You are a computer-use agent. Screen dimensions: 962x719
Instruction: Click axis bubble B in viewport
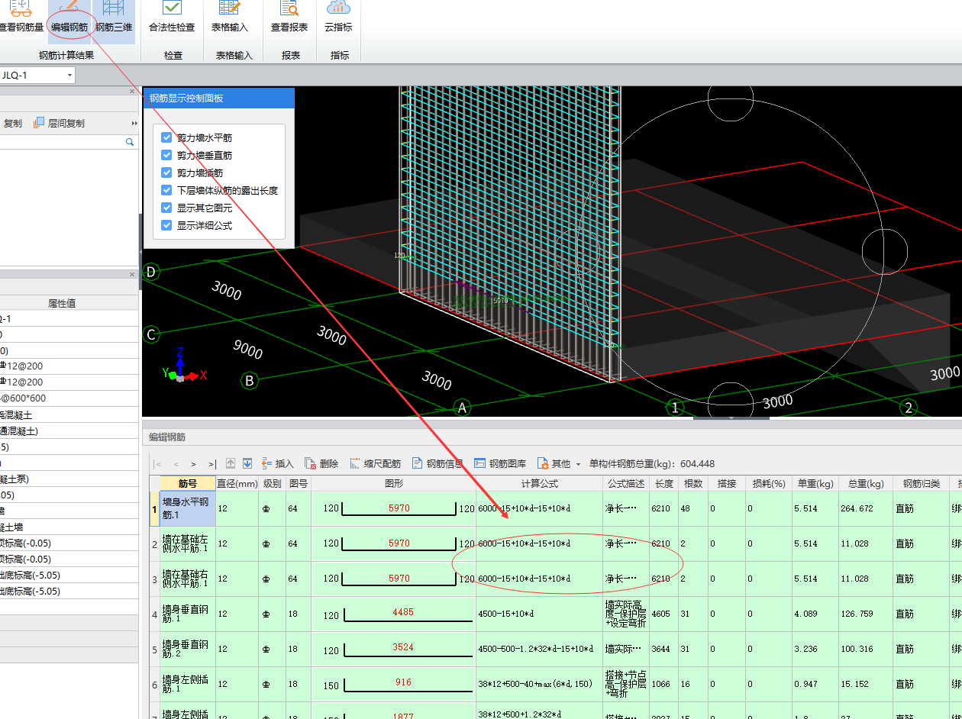click(x=249, y=380)
